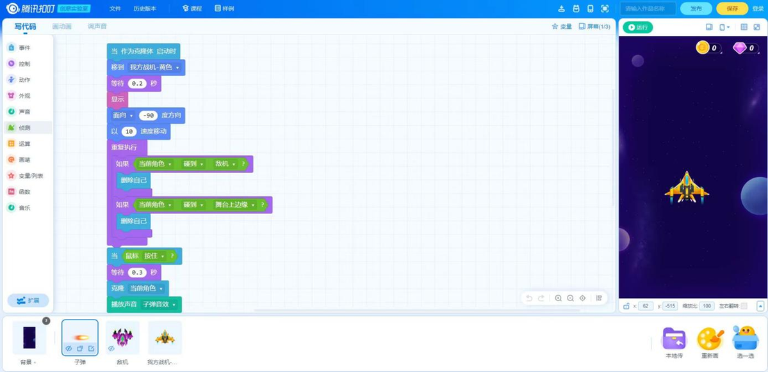Click the project name input field

pyautogui.click(x=648, y=9)
